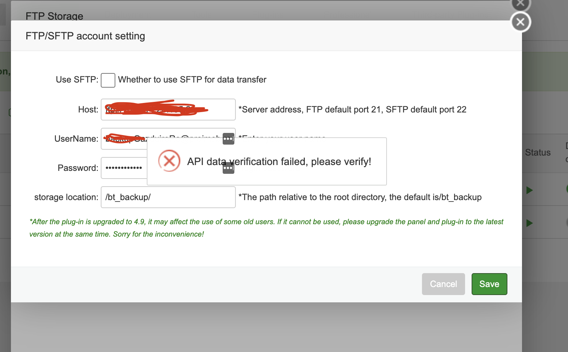Image resolution: width=568 pixels, height=352 pixels.
Task: Click the Host input field
Action: pos(168,110)
